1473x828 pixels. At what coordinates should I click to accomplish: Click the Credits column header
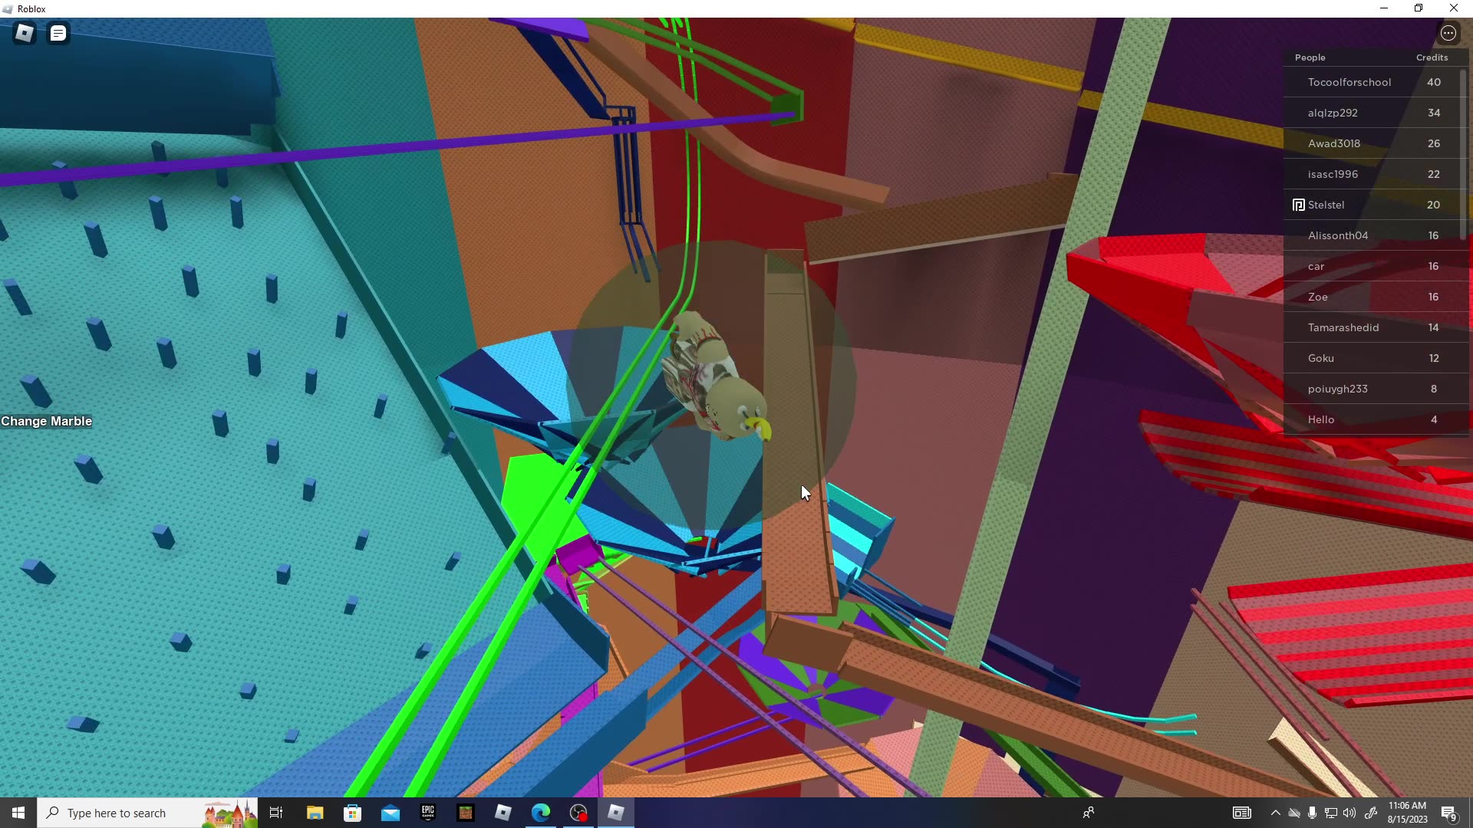click(1432, 58)
